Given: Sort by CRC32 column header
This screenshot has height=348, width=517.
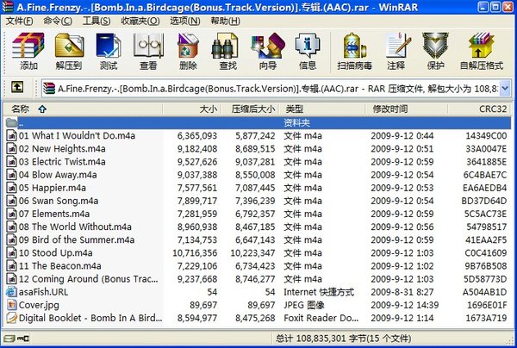Looking at the screenshot, I should [x=479, y=109].
